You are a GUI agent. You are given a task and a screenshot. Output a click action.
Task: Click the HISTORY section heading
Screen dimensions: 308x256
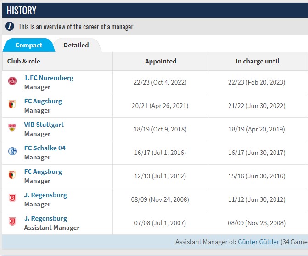tap(22, 11)
